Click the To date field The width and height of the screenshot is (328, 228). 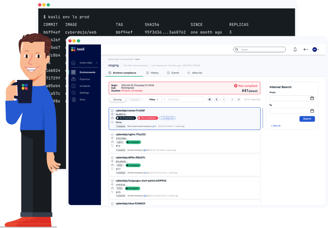292,111
